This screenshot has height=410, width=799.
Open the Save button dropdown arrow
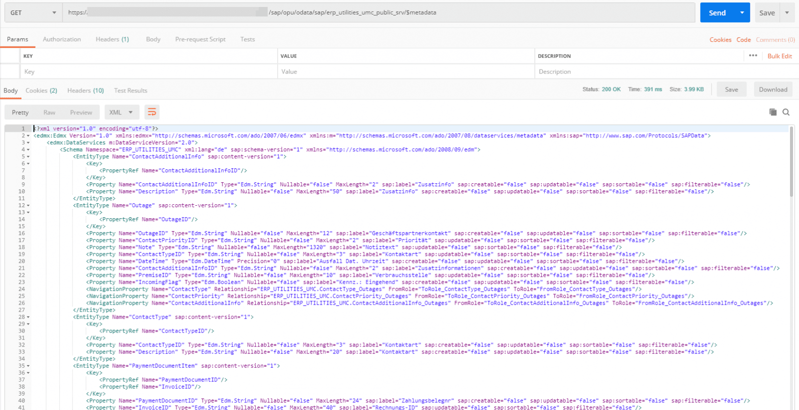pos(787,12)
